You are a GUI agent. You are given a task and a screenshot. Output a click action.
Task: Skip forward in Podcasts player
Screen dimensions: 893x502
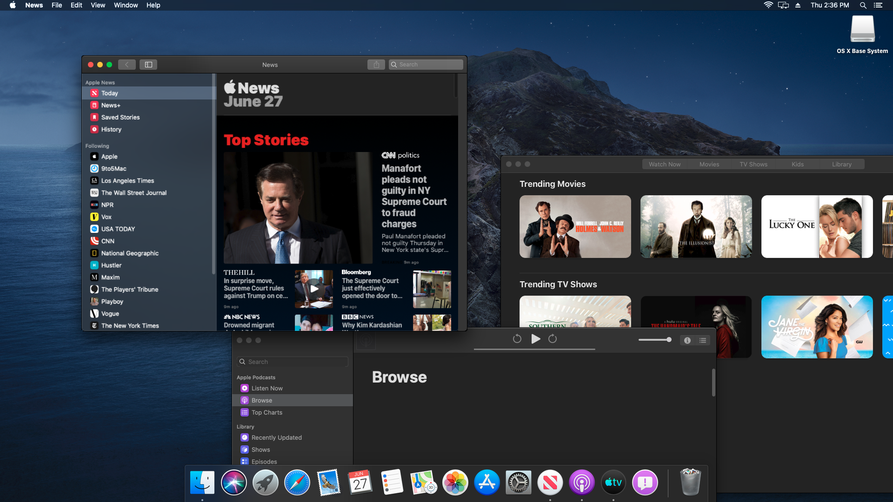coord(553,339)
